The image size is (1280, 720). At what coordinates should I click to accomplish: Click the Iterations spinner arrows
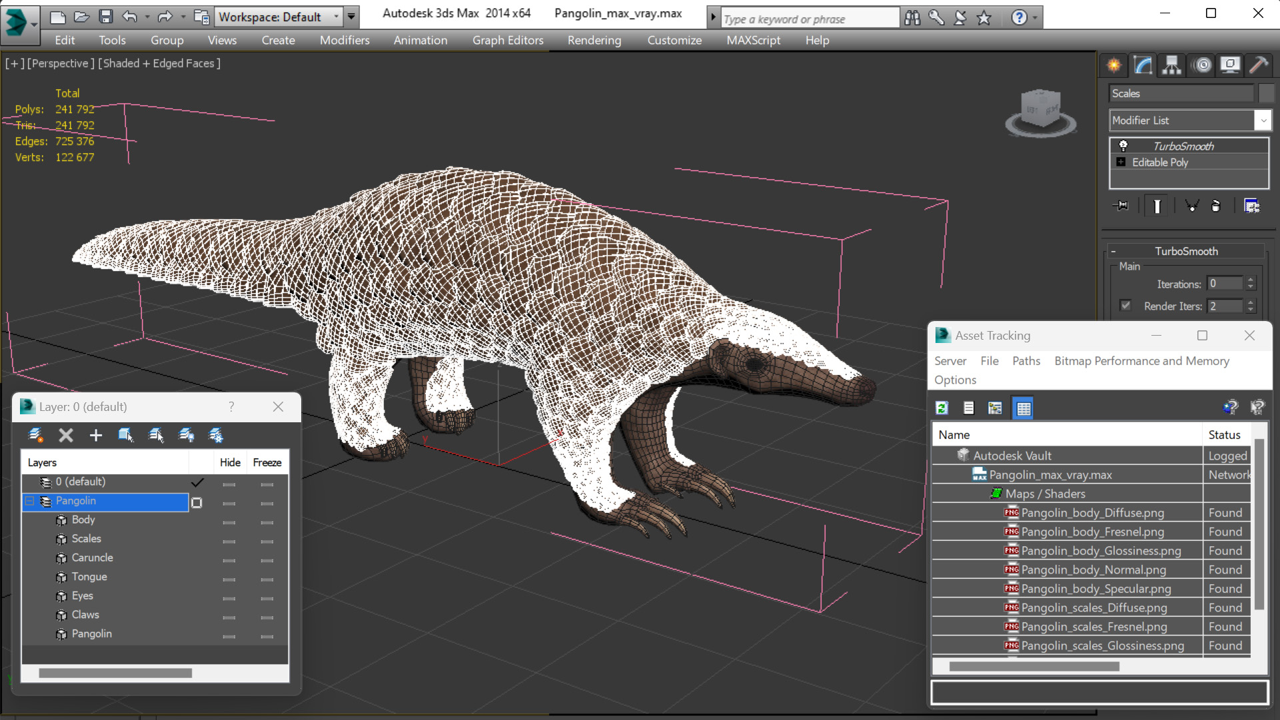[x=1251, y=284]
